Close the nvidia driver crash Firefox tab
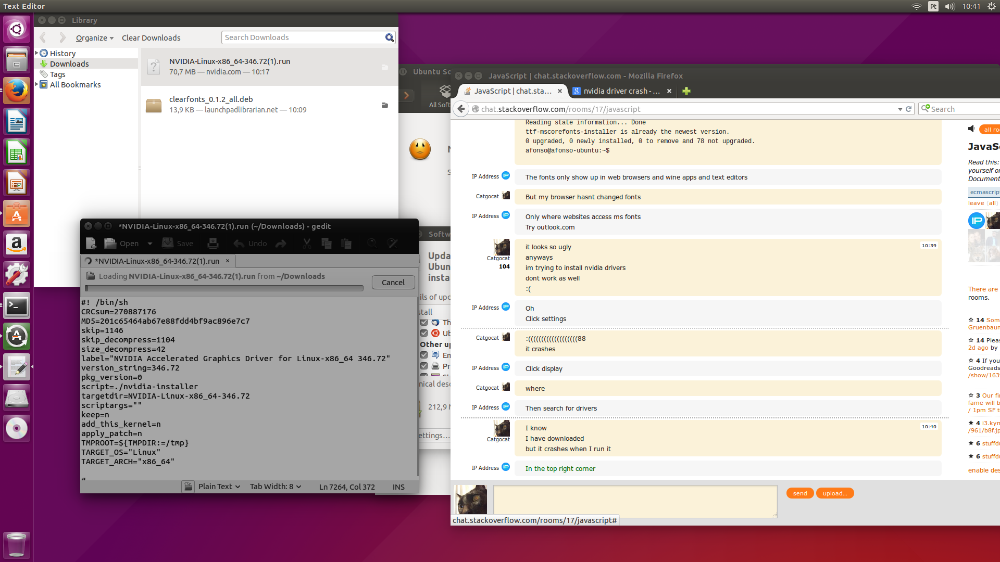 coord(669,91)
